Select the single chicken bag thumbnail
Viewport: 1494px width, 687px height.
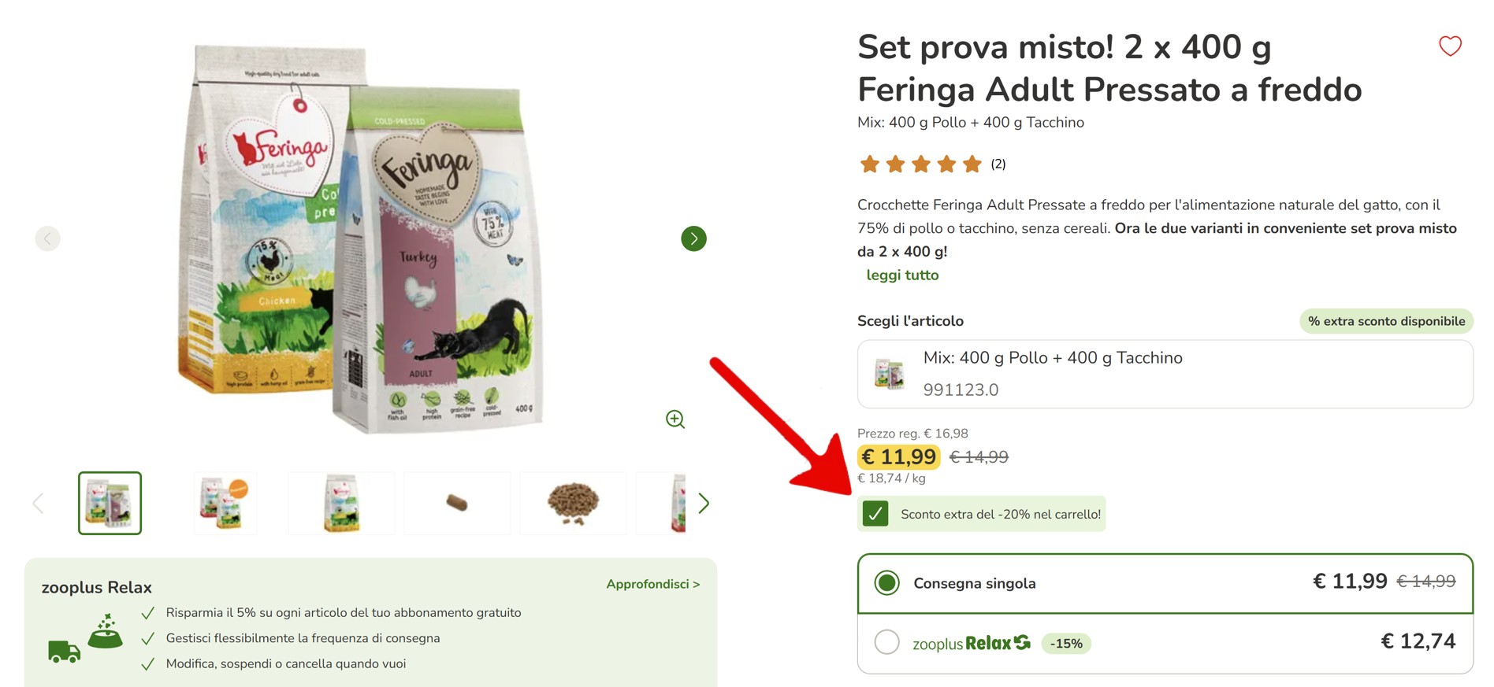click(x=341, y=503)
